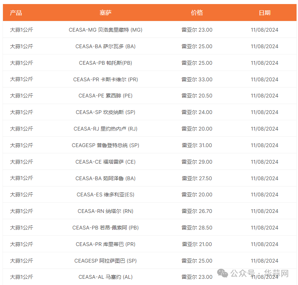Click the CEAGESP 阿拉萨图巴 market cell
298x285 pixels.
pyautogui.click(x=105, y=261)
